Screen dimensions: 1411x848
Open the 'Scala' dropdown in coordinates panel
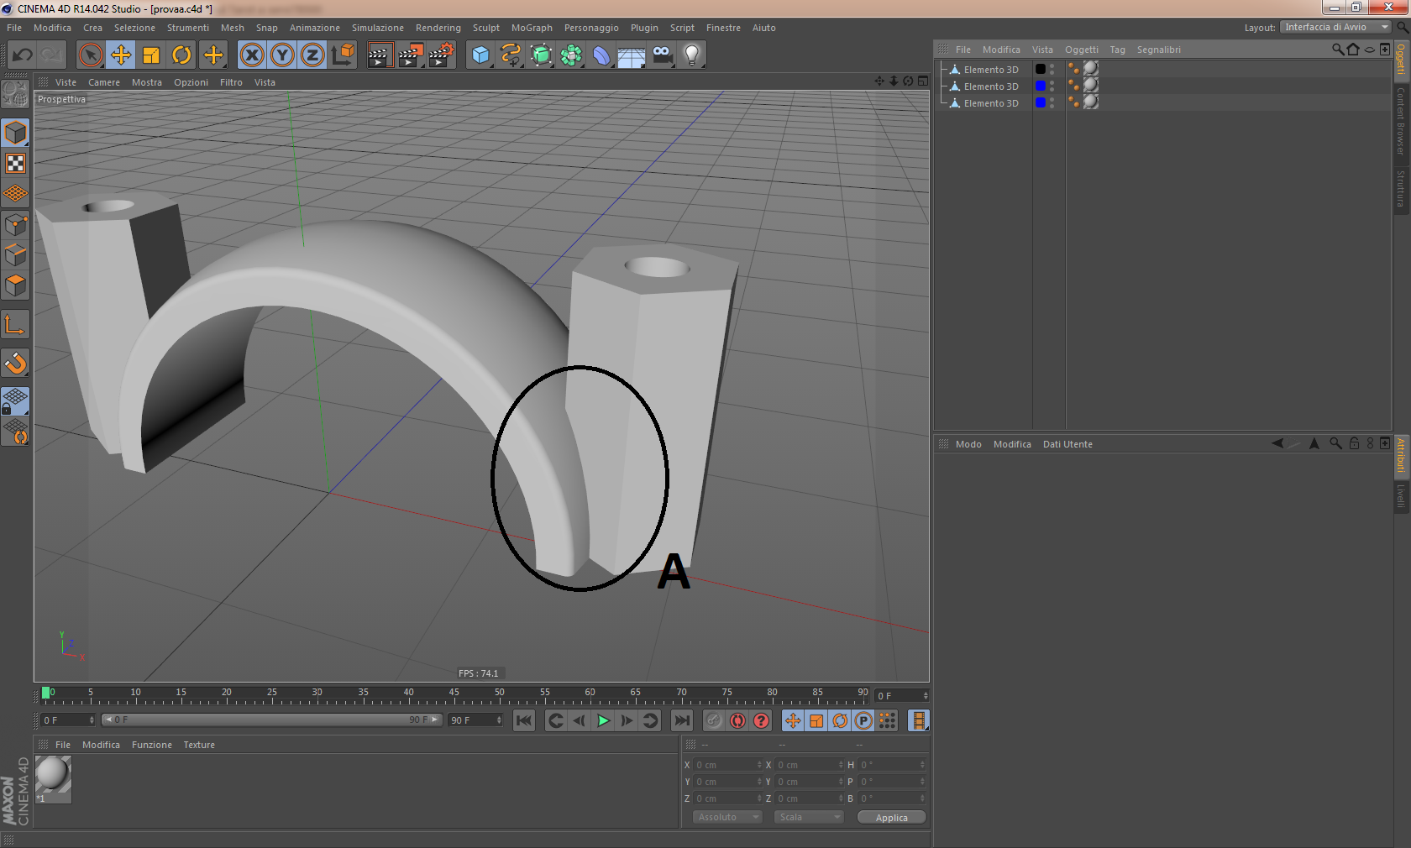coord(809,817)
